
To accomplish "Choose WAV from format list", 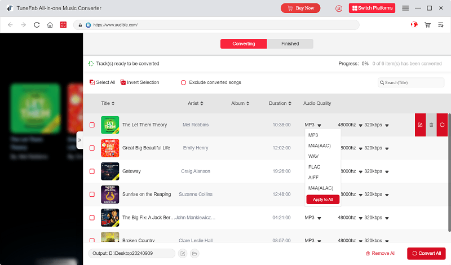I will 322,156.
